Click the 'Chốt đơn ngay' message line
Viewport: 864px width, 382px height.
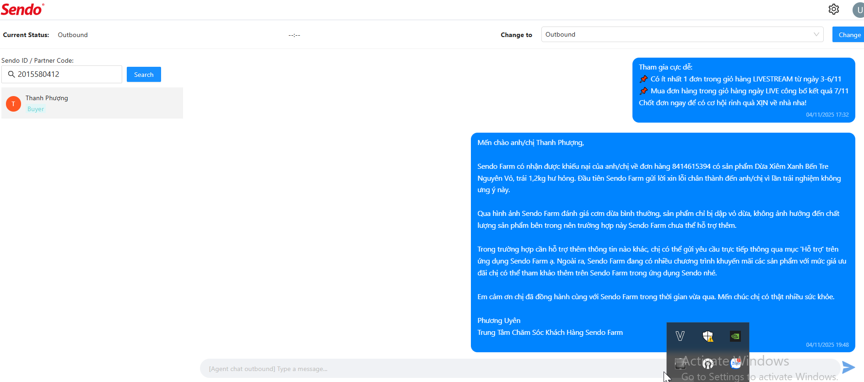[723, 103]
